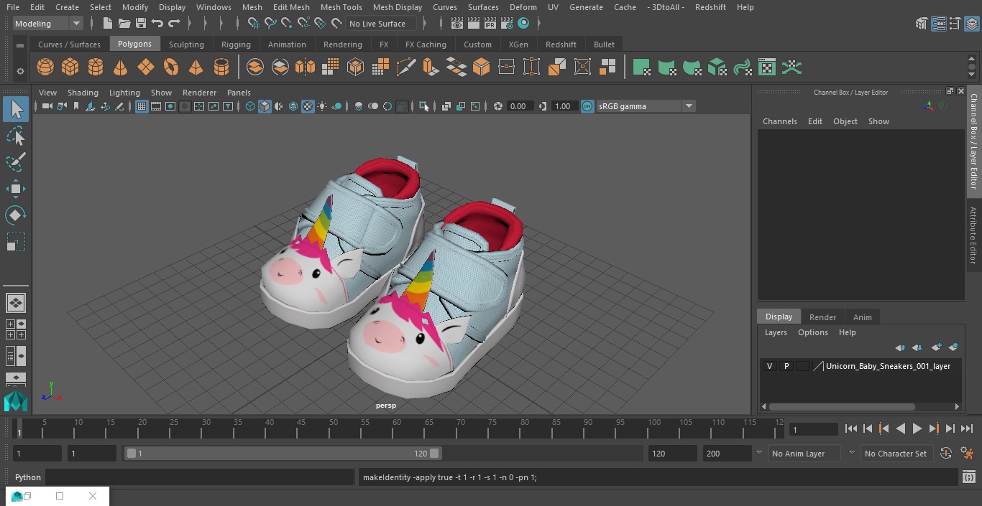
Task: Play the animation forwards
Action: 917,428
